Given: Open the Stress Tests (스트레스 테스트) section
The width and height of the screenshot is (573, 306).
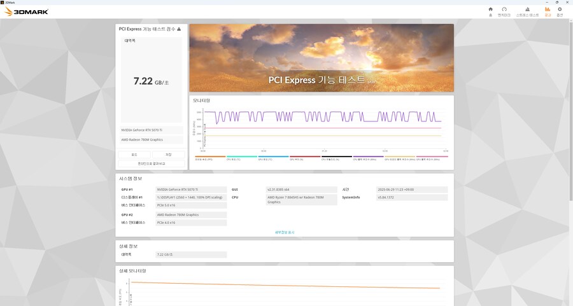Looking at the screenshot, I should [x=527, y=11].
